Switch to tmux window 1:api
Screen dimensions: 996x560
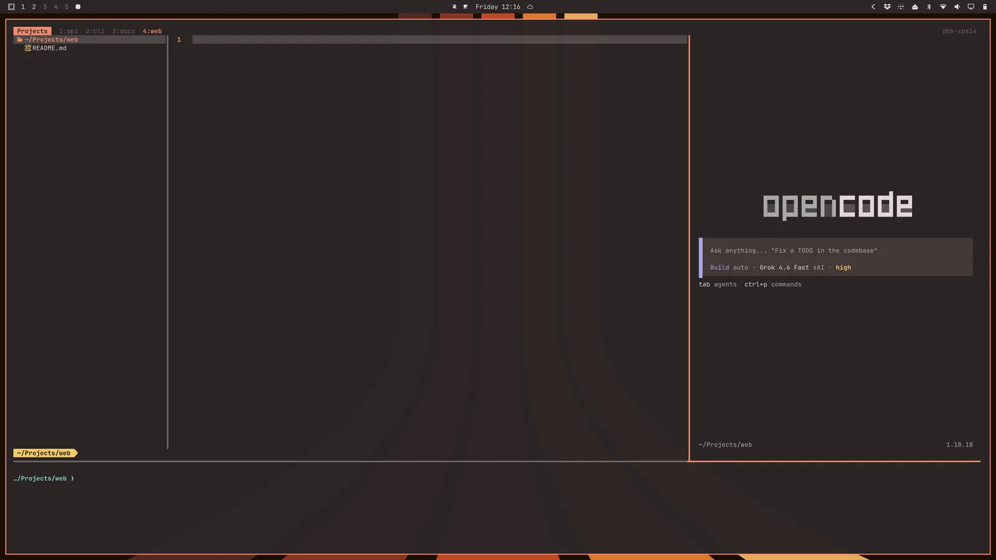point(68,31)
